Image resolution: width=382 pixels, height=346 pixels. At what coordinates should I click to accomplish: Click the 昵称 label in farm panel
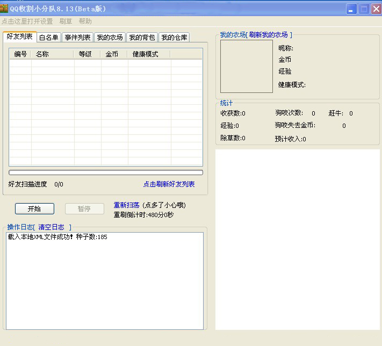(x=286, y=48)
